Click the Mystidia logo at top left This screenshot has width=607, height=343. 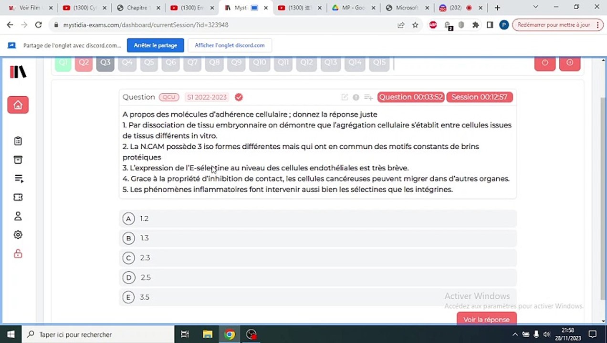click(x=18, y=72)
